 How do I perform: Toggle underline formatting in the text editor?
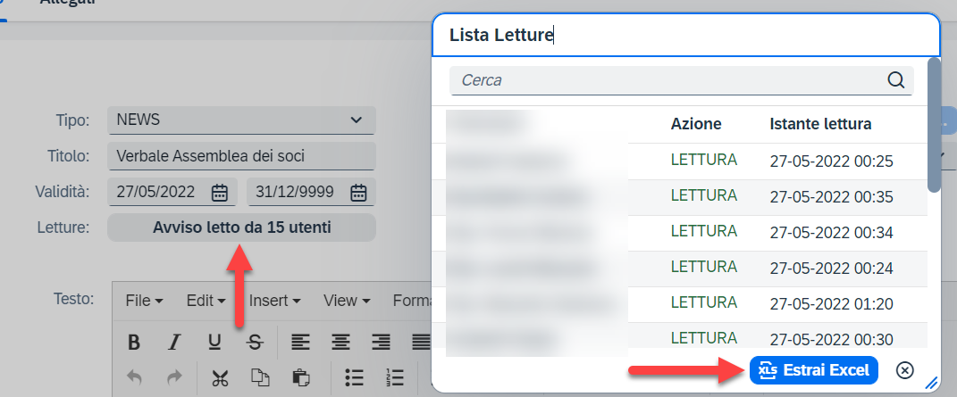point(214,341)
